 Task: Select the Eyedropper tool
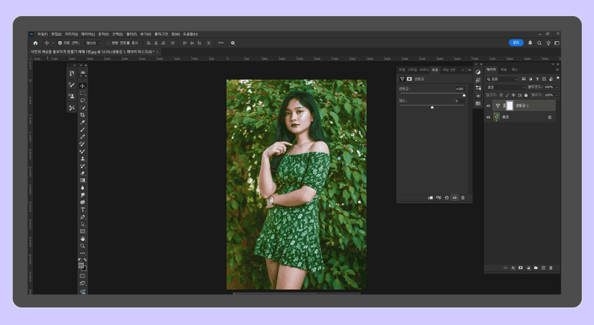click(x=82, y=122)
